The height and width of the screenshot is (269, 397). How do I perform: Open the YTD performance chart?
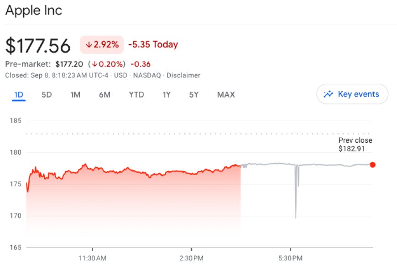(x=136, y=94)
